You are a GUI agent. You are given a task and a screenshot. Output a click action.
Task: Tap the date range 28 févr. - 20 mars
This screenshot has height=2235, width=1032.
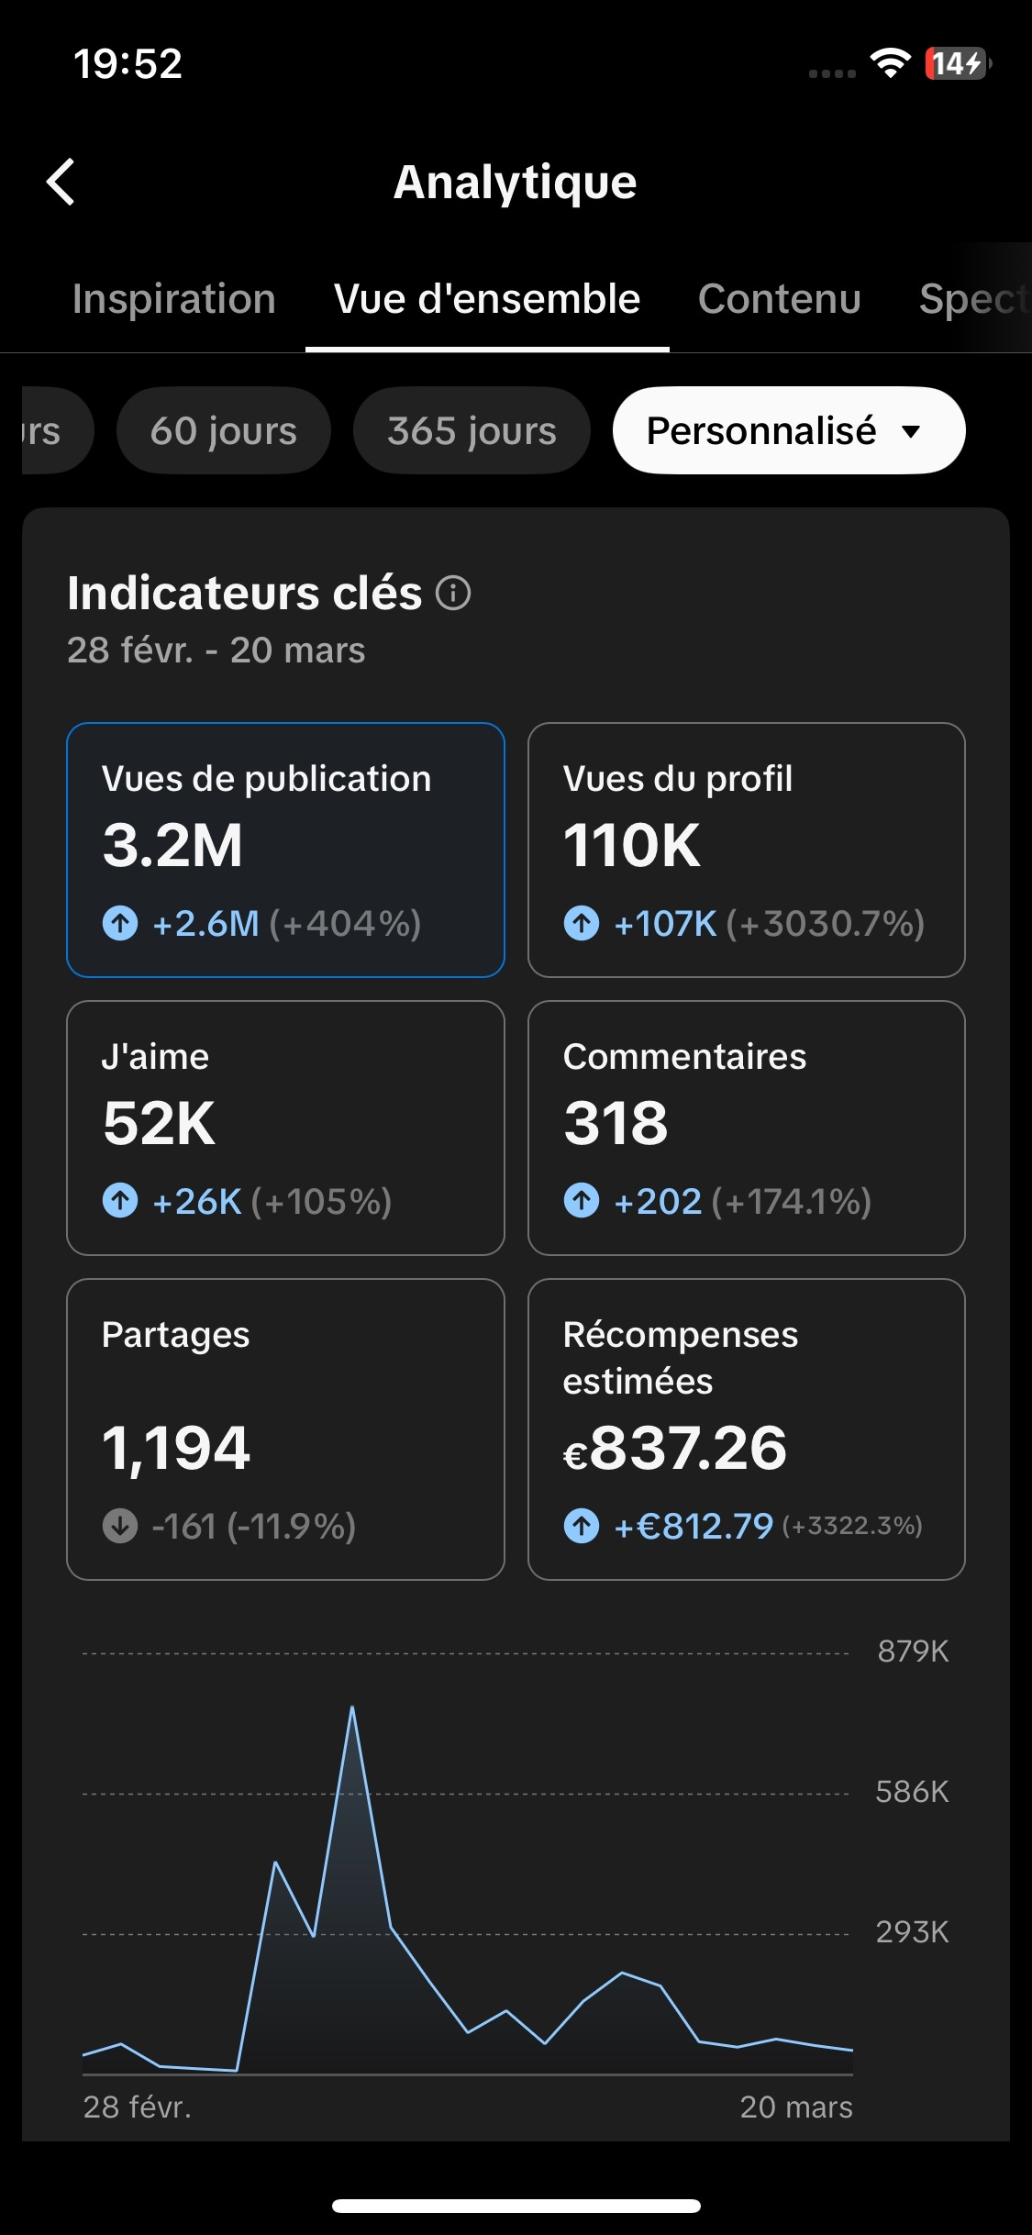(x=216, y=650)
